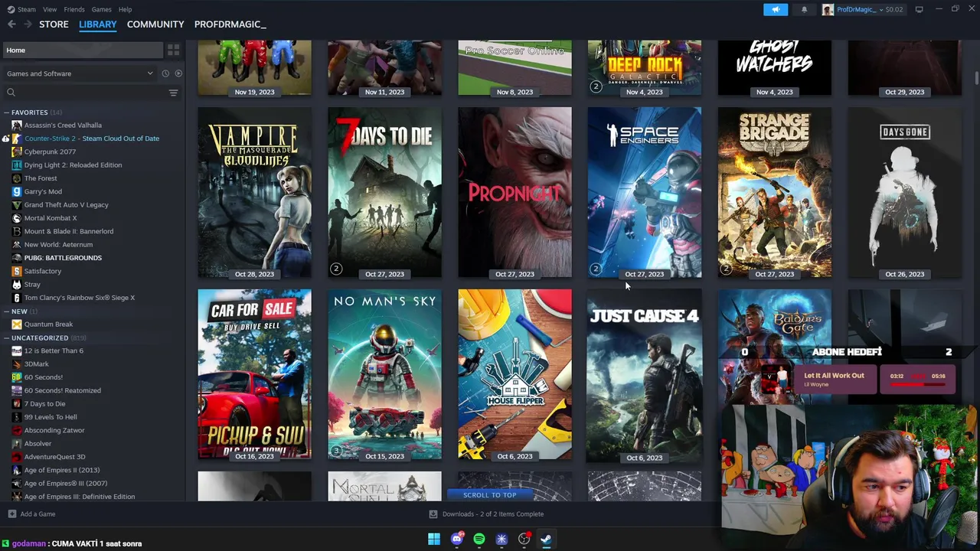Click the recent activity clock icon
The width and height of the screenshot is (980, 551).
coord(165,73)
